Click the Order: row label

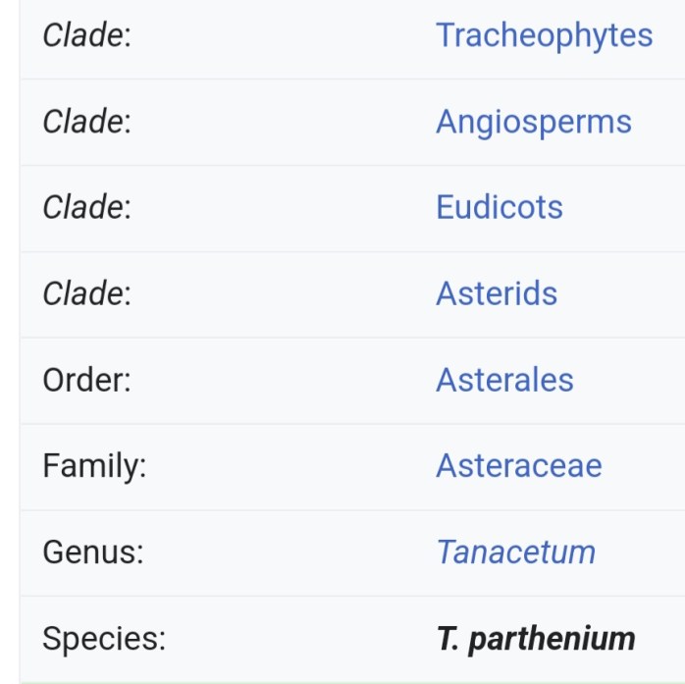[x=86, y=380]
